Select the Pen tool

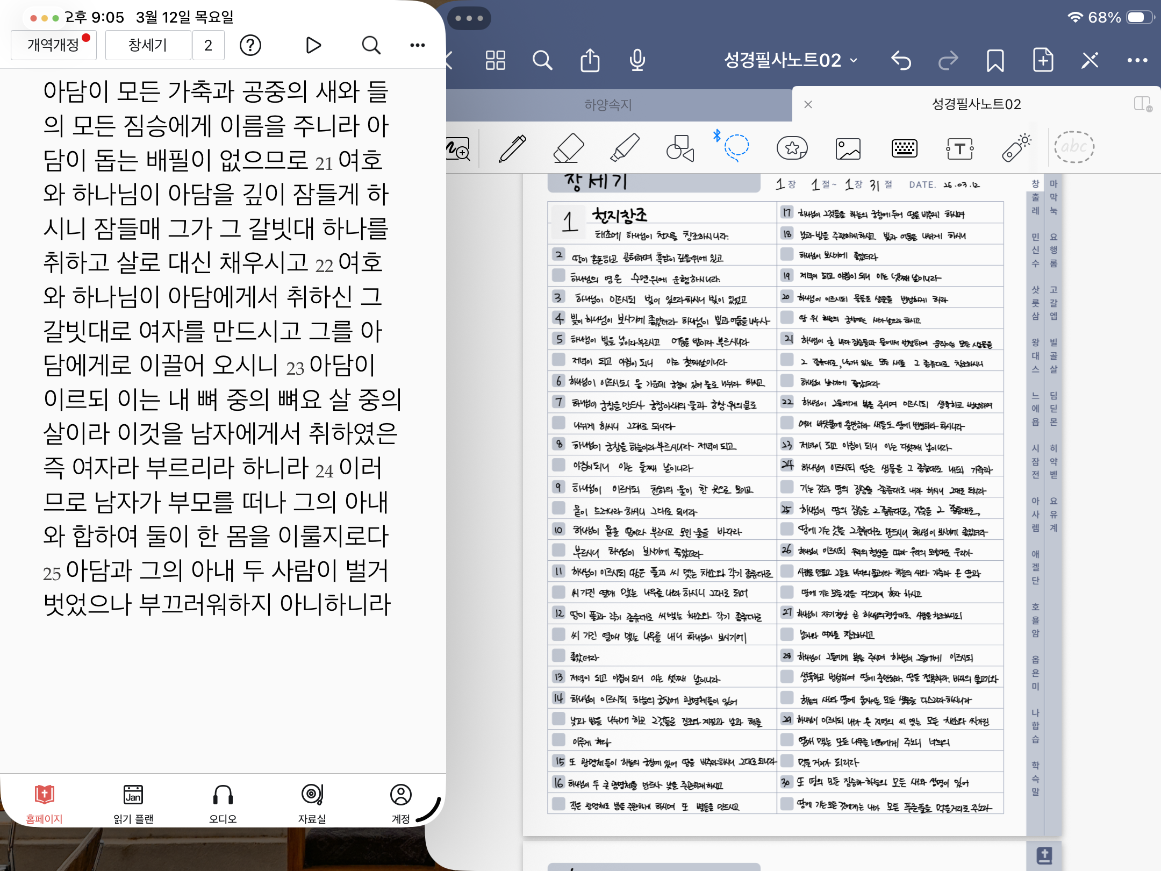point(513,148)
